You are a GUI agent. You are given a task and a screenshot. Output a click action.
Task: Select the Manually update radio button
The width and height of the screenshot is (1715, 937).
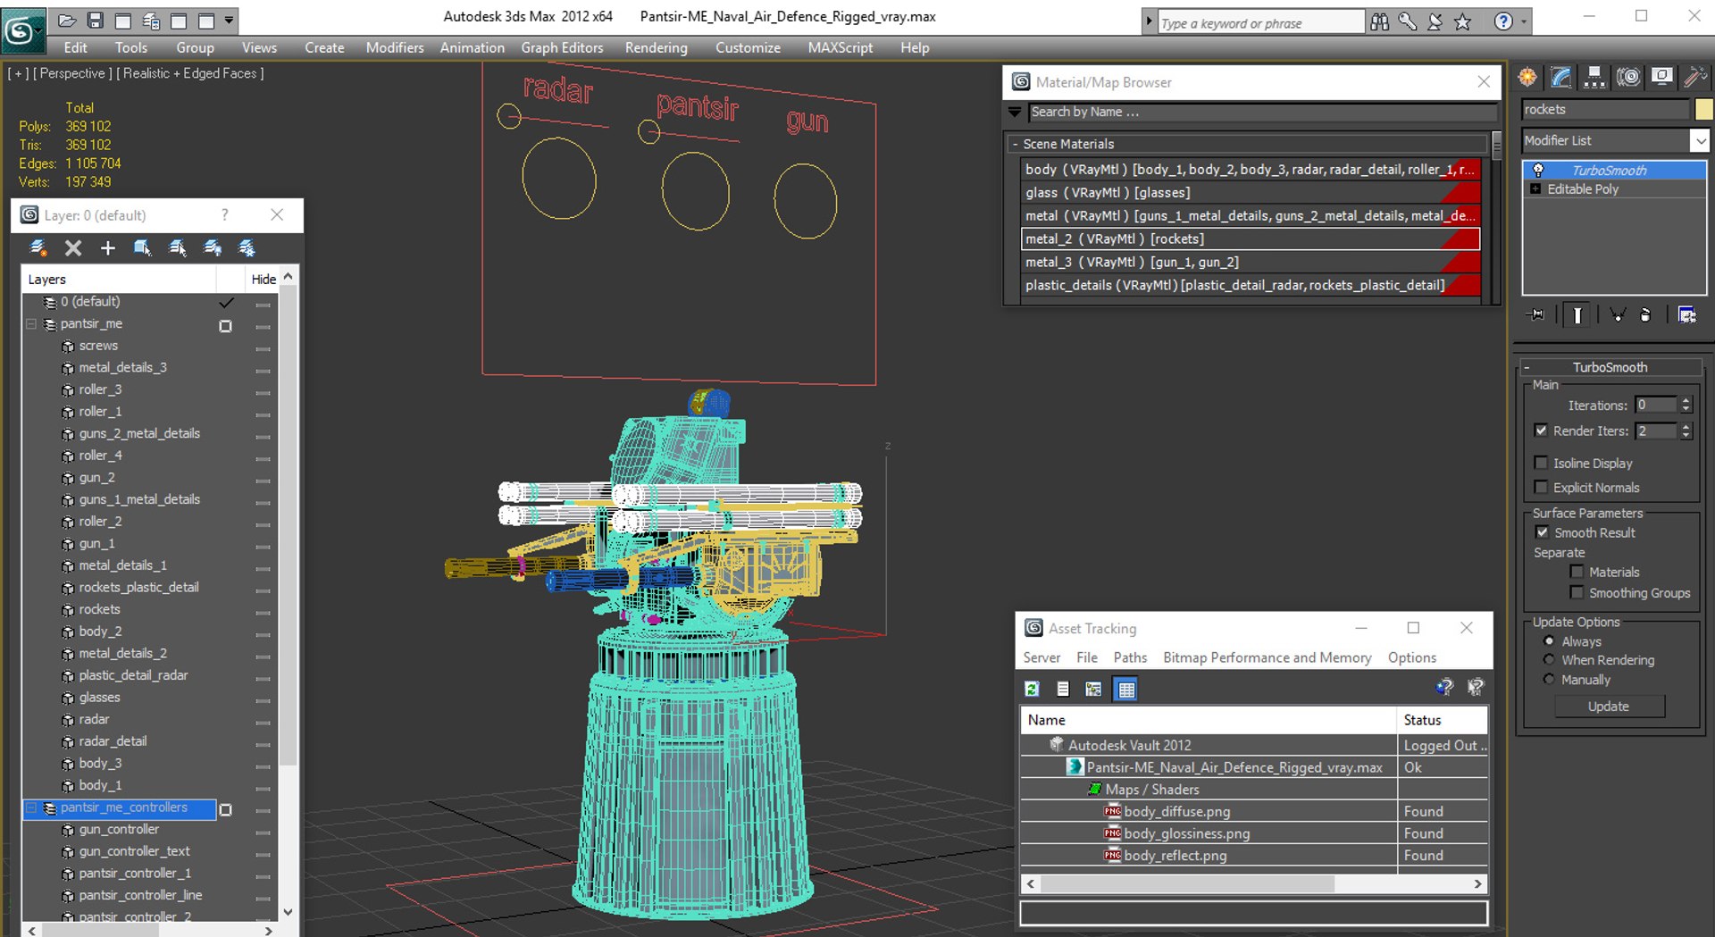[x=1549, y=680]
